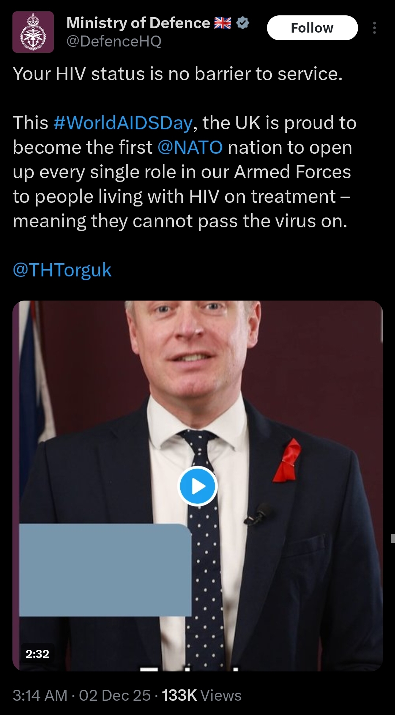Open the @NATO mention link
This screenshot has height=715, width=395.
tap(190, 148)
